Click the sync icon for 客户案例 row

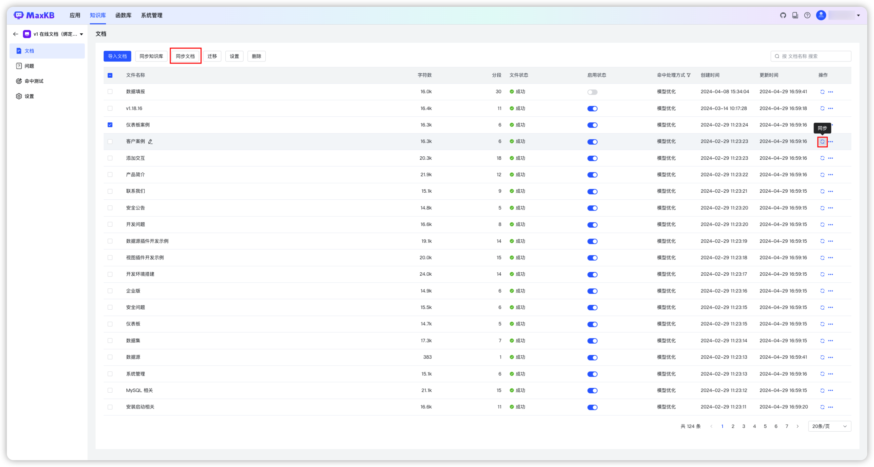click(x=822, y=142)
